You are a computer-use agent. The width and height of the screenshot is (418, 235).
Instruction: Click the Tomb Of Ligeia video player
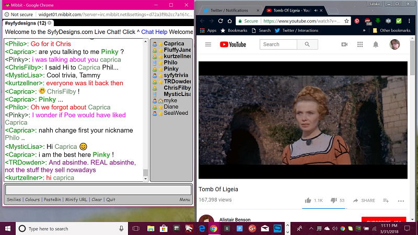click(303, 120)
